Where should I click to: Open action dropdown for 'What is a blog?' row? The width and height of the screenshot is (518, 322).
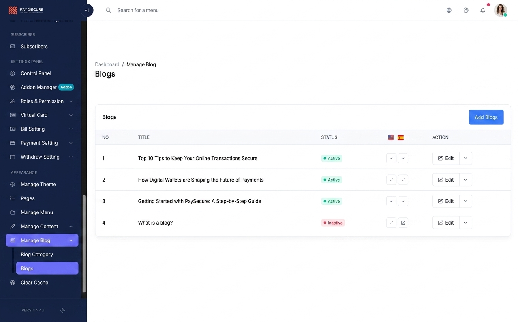(465, 223)
